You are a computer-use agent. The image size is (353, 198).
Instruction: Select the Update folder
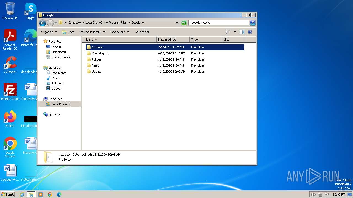tap(165, 71)
